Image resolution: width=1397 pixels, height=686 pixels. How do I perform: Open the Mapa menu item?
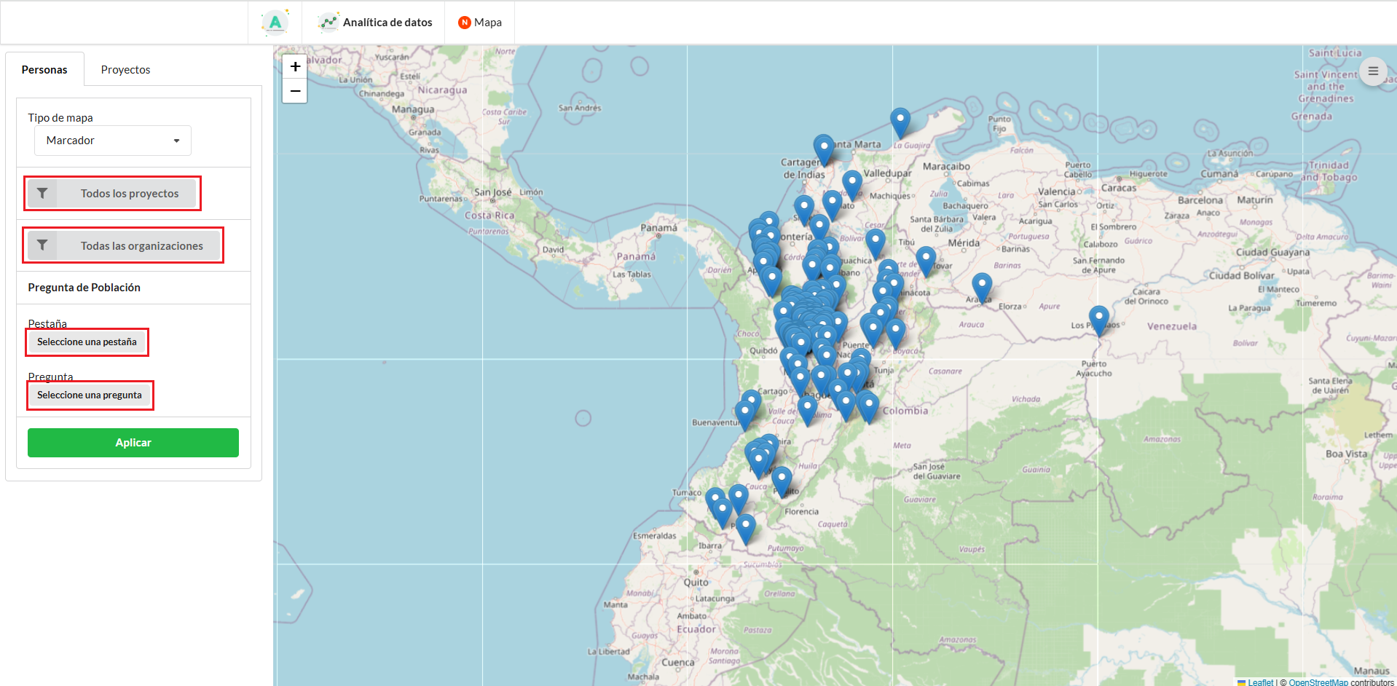480,23
